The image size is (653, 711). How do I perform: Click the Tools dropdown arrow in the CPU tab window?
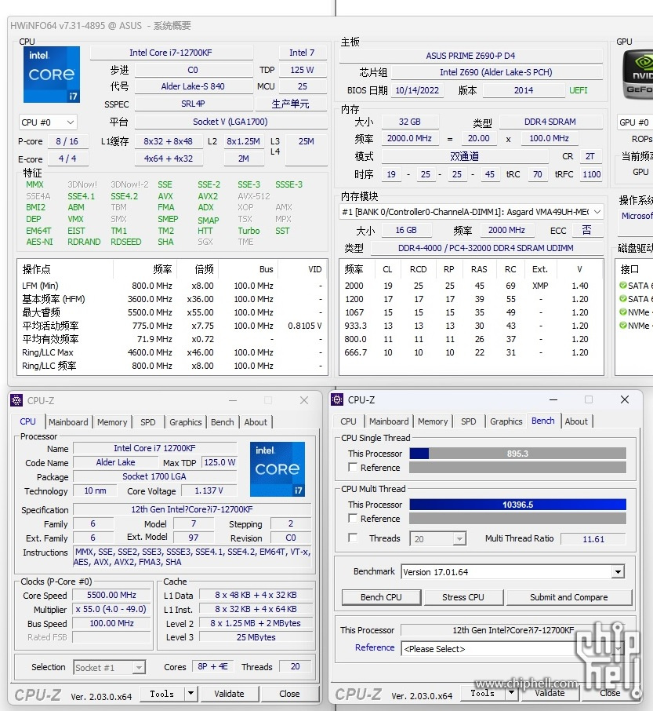pyautogui.click(x=190, y=693)
